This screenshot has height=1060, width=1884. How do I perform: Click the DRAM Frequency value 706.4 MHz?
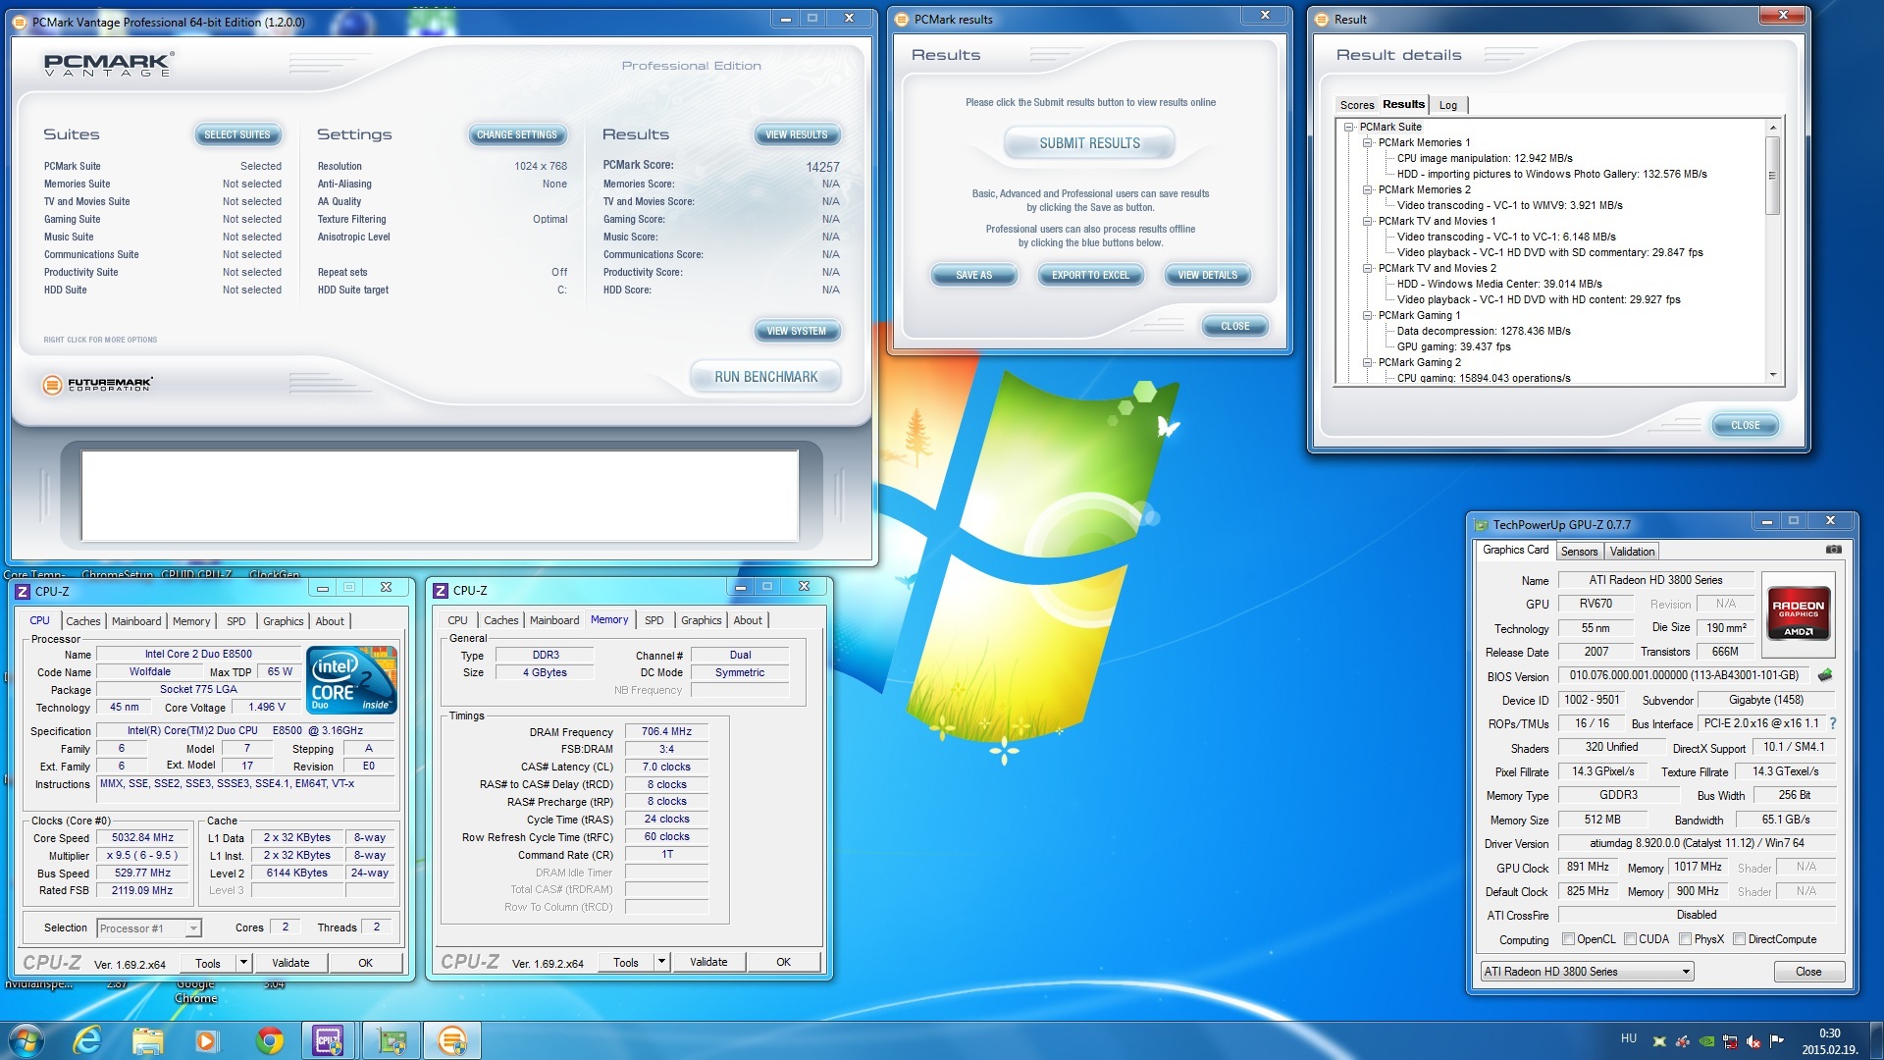click(x=666, y=732)
